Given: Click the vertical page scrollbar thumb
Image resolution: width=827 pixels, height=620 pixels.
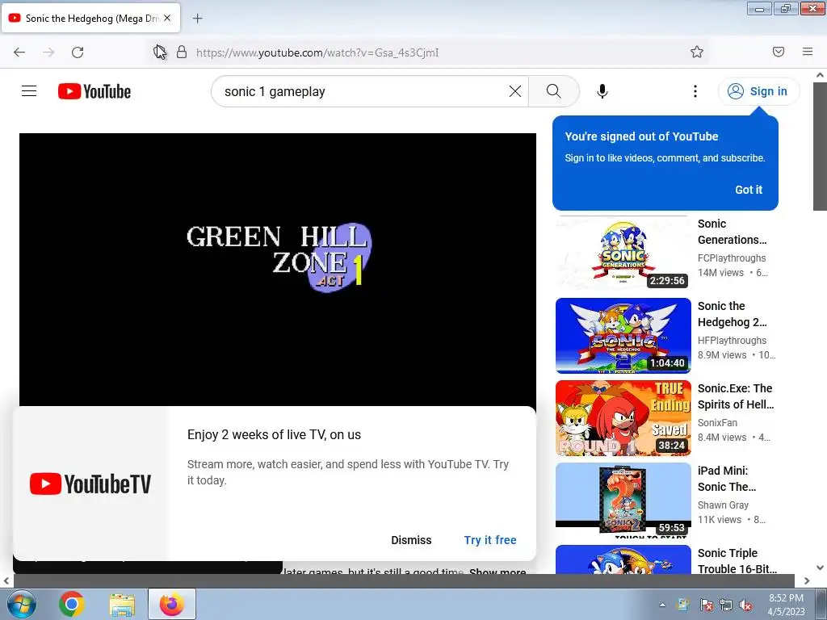Looking at the screenshot, I should tap(820, 146).
